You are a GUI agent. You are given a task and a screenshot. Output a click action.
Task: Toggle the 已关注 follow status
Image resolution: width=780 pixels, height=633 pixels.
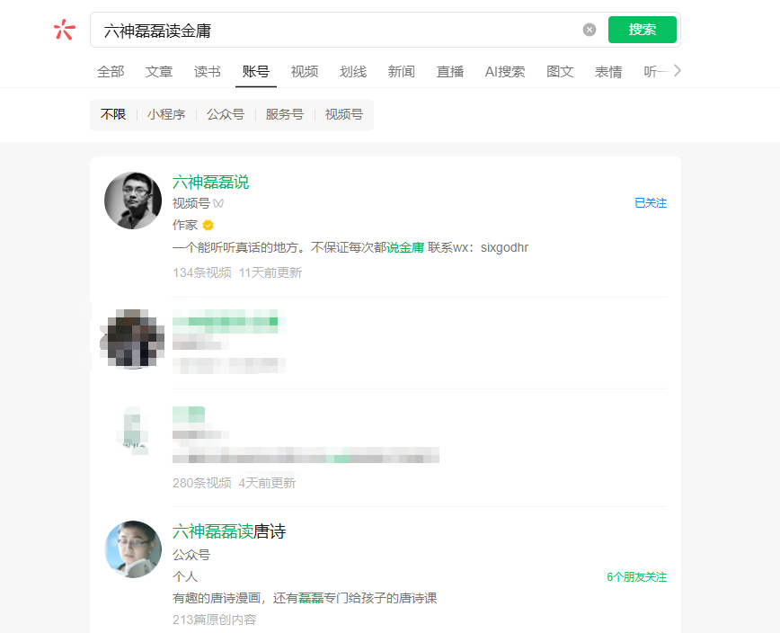click(651, 203)
